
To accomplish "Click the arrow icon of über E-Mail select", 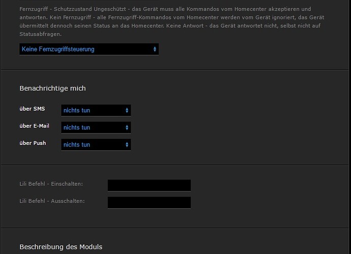I will pyautogui.click(x=127, y=128).
